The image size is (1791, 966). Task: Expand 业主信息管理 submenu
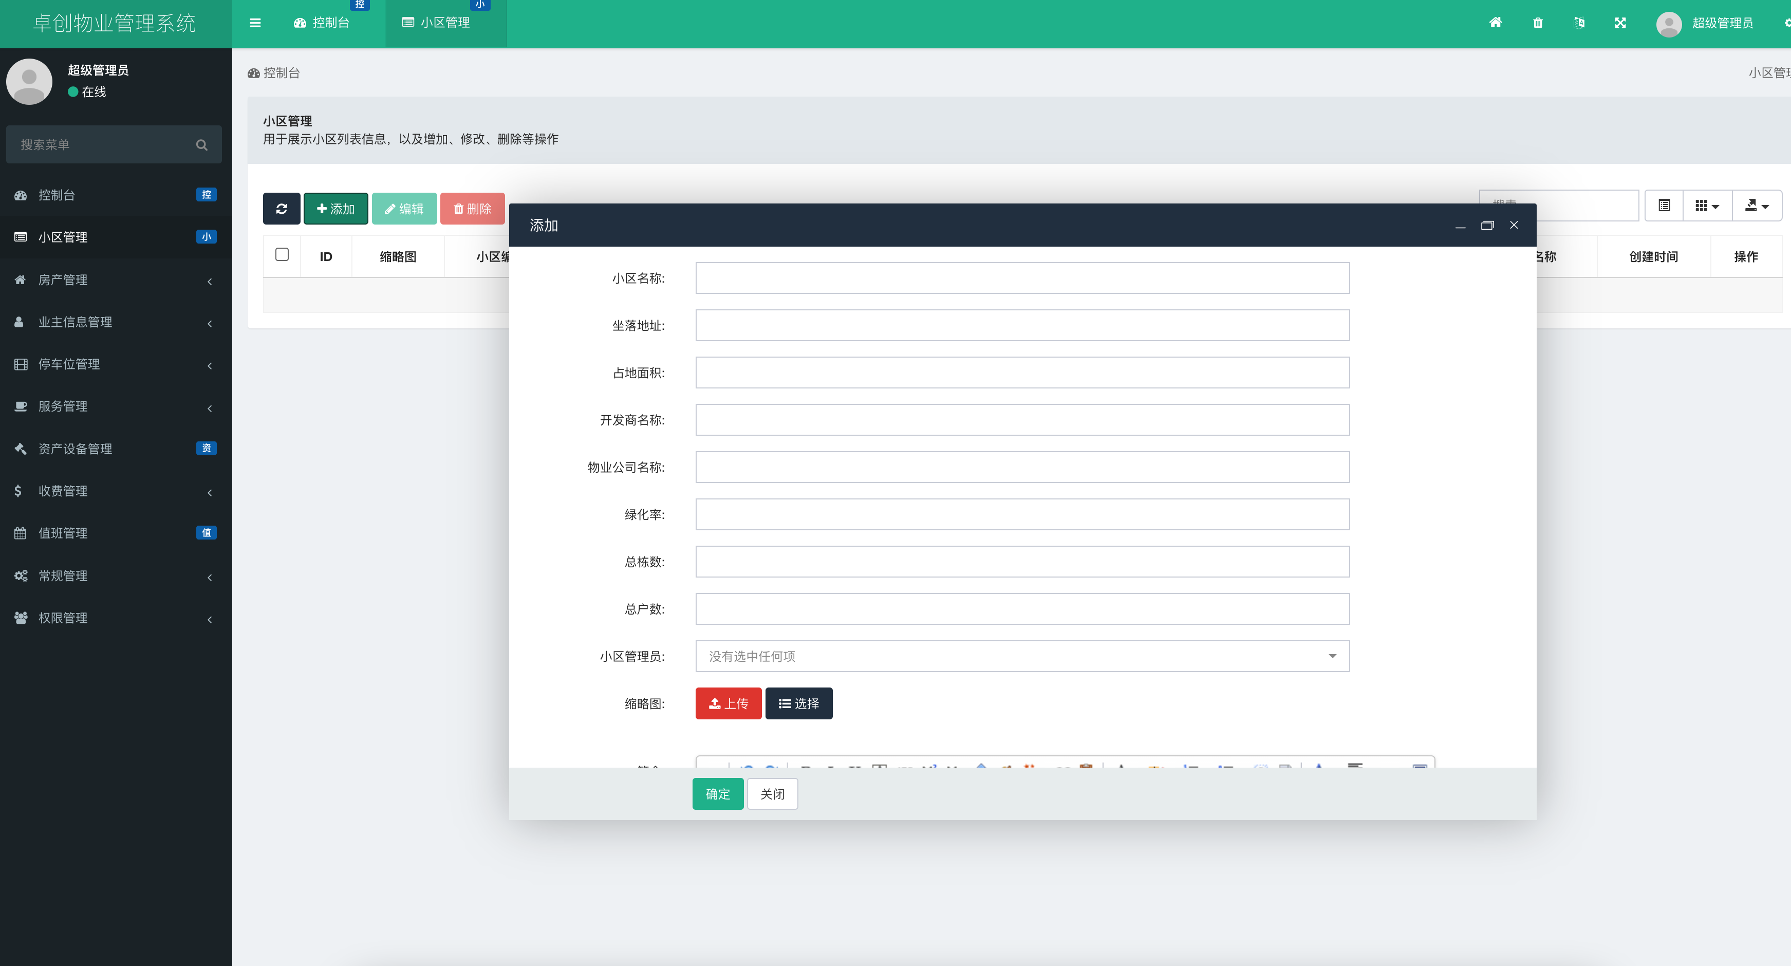click(x=116, y=322)
